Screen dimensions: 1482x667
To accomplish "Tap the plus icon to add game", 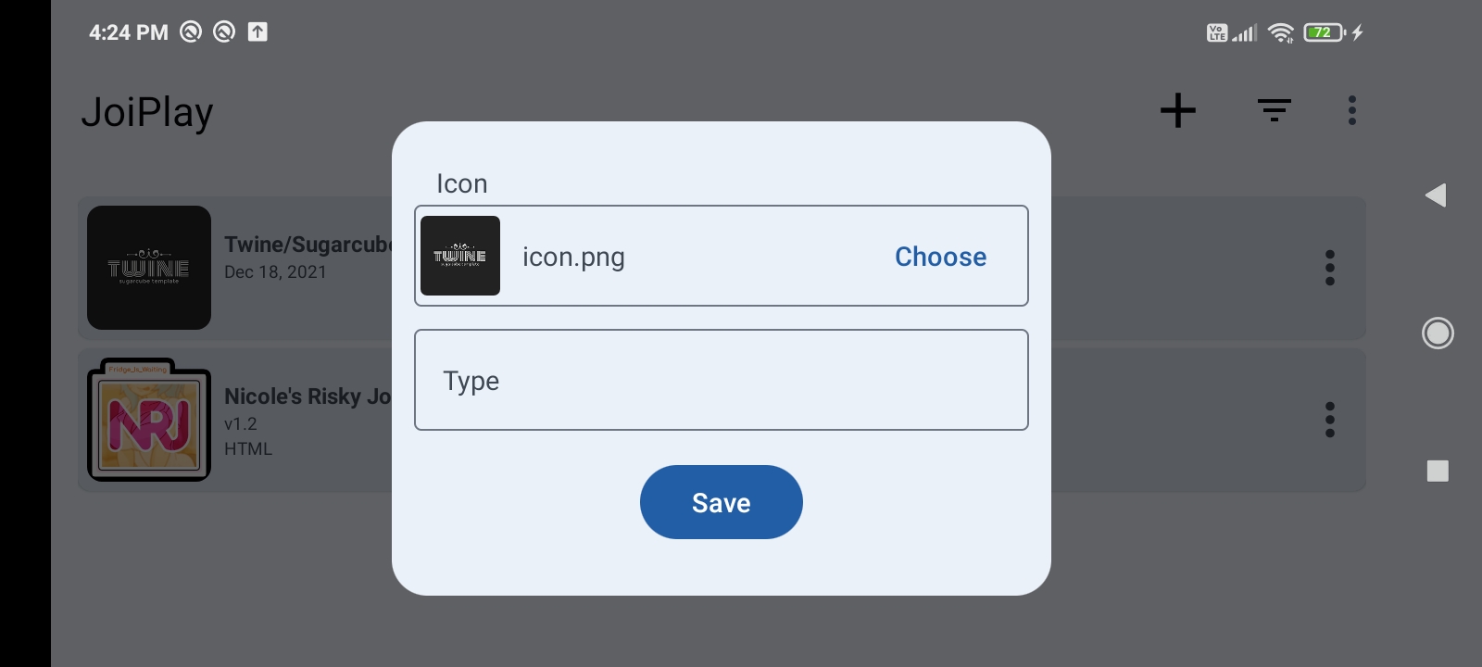I will 1177,111.
